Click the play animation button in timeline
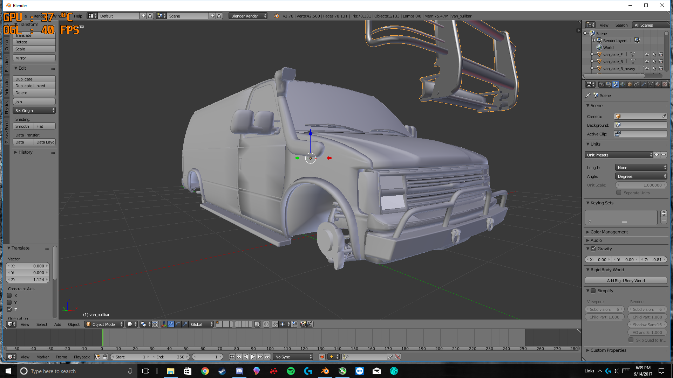Viewport: 673px width, 378px height. point(253,357)
